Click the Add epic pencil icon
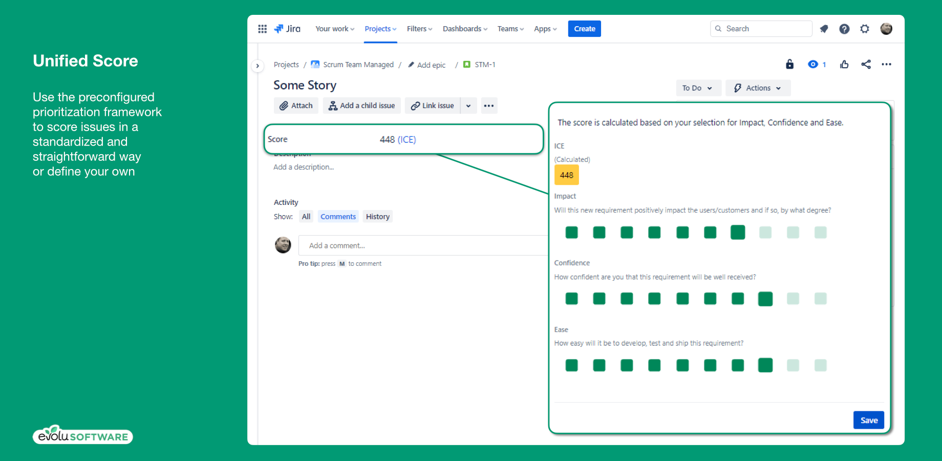Screen dimensions: 942x461 click(411, 65)
